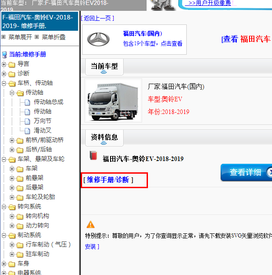Click the folder icon for 前悬架
272x275 pixels.
click(x=20, y=179)
